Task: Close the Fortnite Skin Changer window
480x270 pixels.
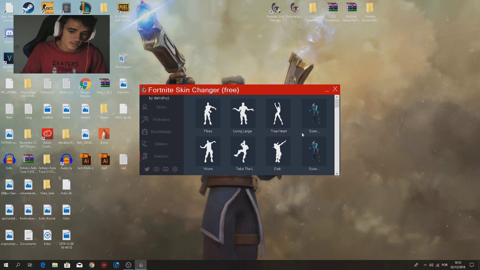Action: click(x=335, y=89)
